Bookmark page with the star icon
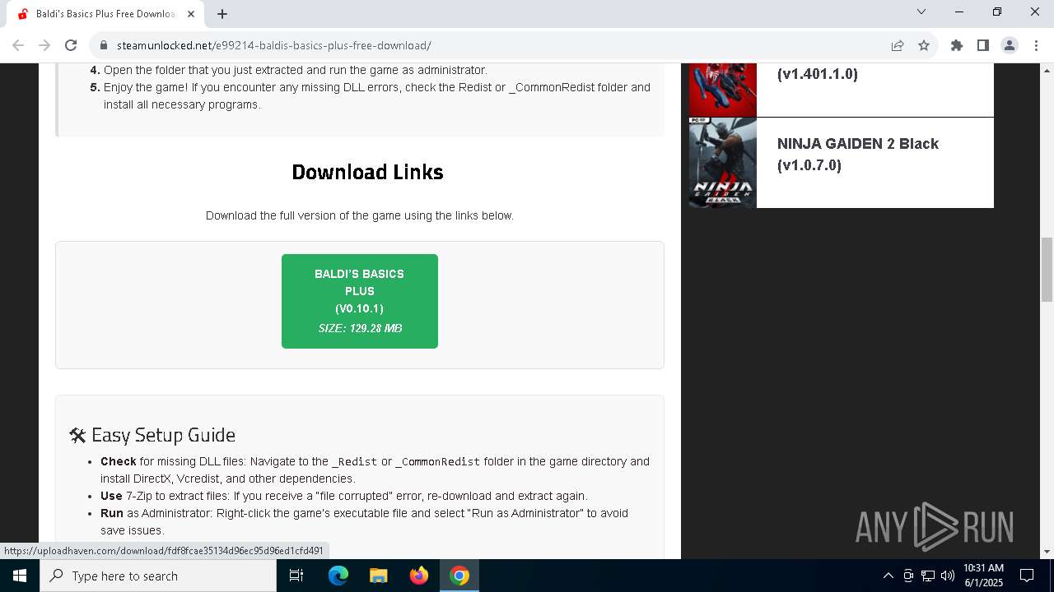Image resolution: width=1054 pixels, height=592 pixels. point(924,45)
